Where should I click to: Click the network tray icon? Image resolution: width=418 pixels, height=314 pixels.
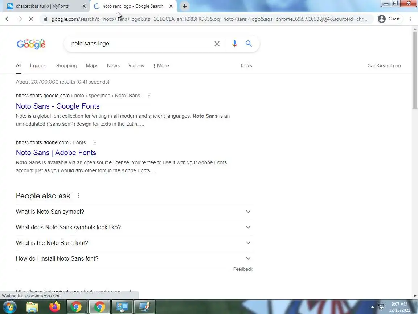[x=381, y=307]
